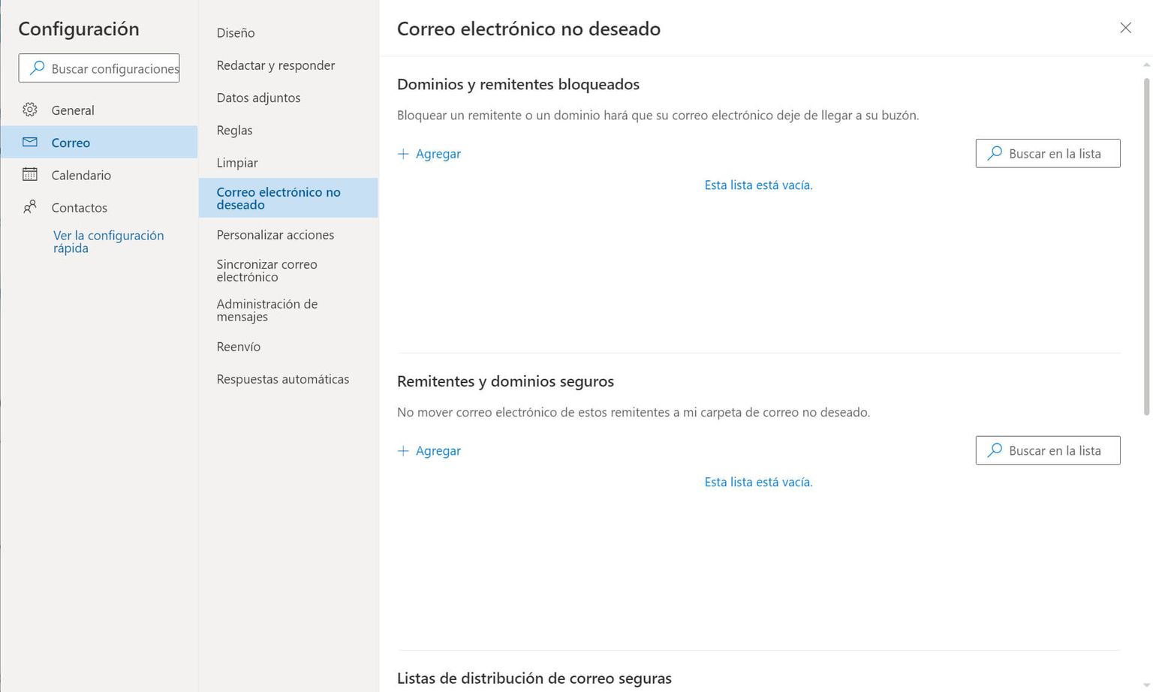Open Respuestas automáticas settings

pos(288,379)
